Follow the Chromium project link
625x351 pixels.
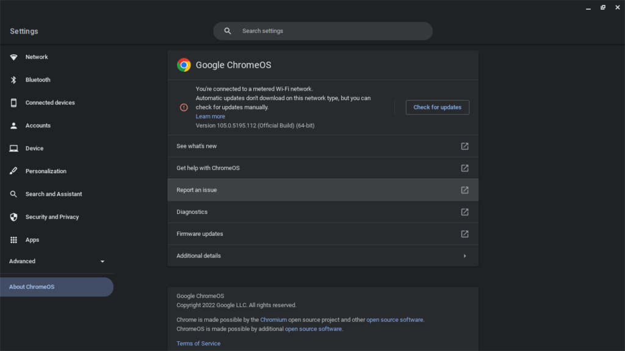coord(273,320)
